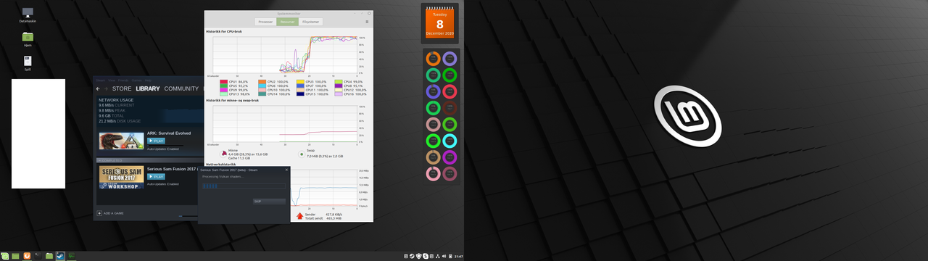The image size is (928, 261).
Task: Open the Datamaskin desktop icon
Action: tap(28, 15)
